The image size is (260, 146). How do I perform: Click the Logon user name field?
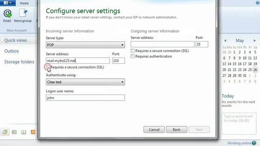coord(85,98)
